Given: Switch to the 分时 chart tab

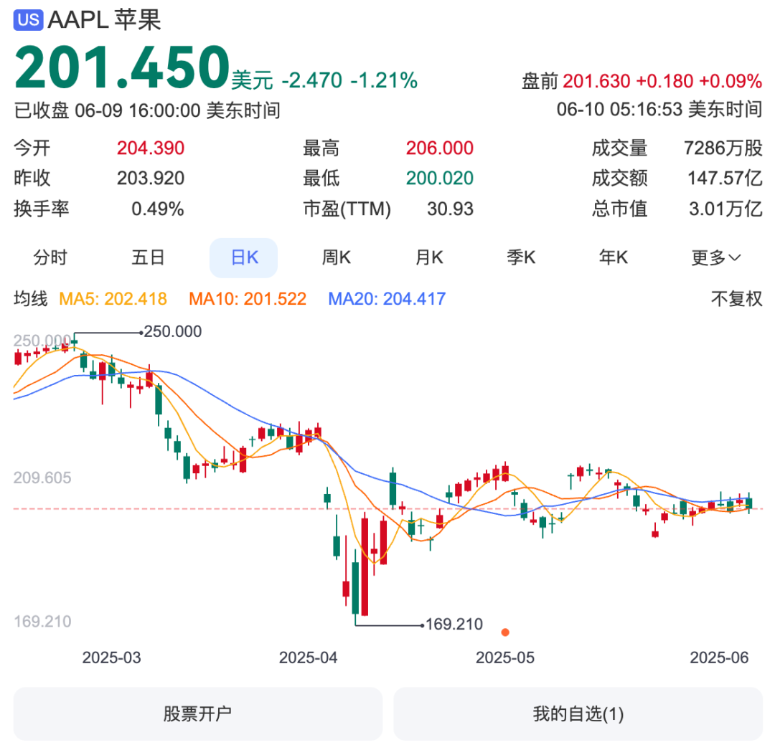Looking at the screenshot, I should tap(50, 257).
